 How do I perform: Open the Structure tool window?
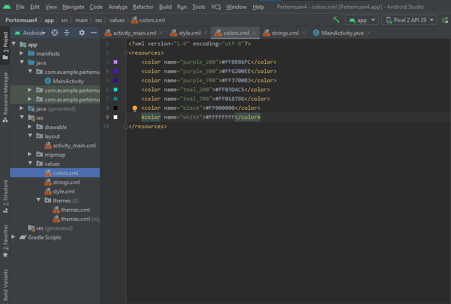(5, 197)
